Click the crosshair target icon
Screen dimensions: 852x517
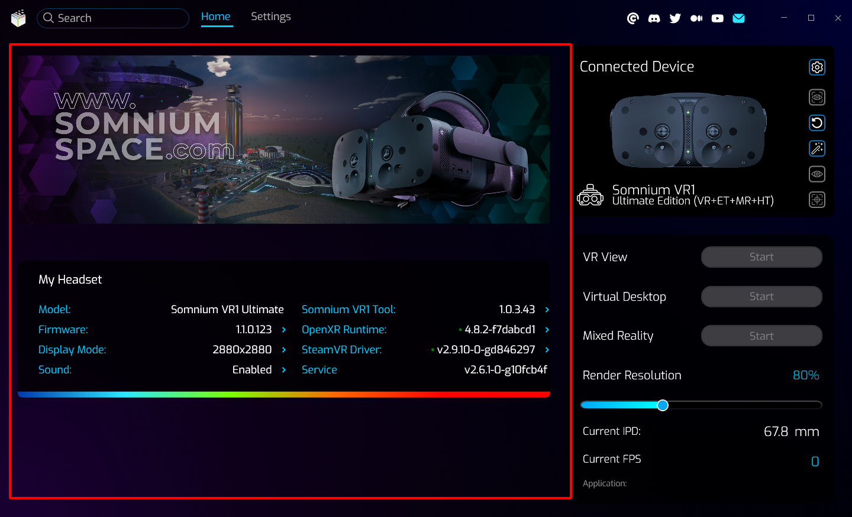coord(816,200)
